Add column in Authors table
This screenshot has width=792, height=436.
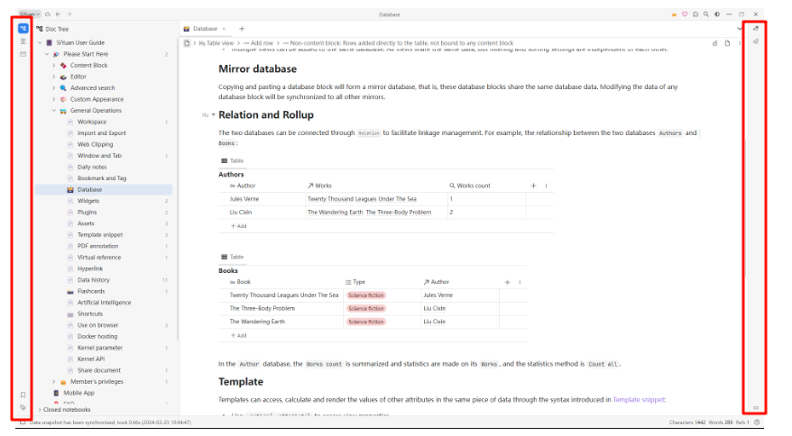[x=533, y=186]
